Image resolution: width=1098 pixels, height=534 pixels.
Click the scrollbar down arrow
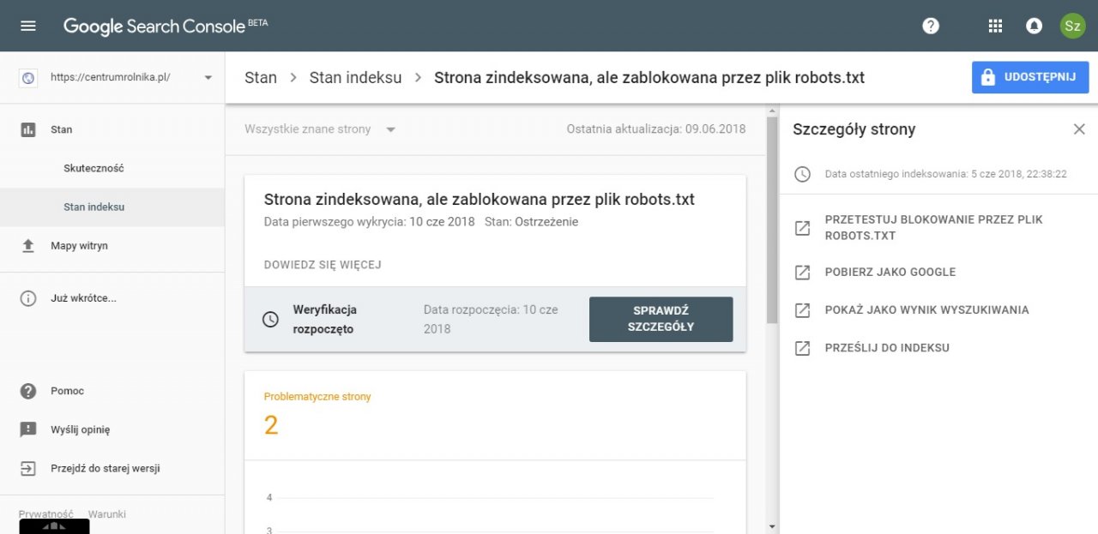[x=771, y=526]
